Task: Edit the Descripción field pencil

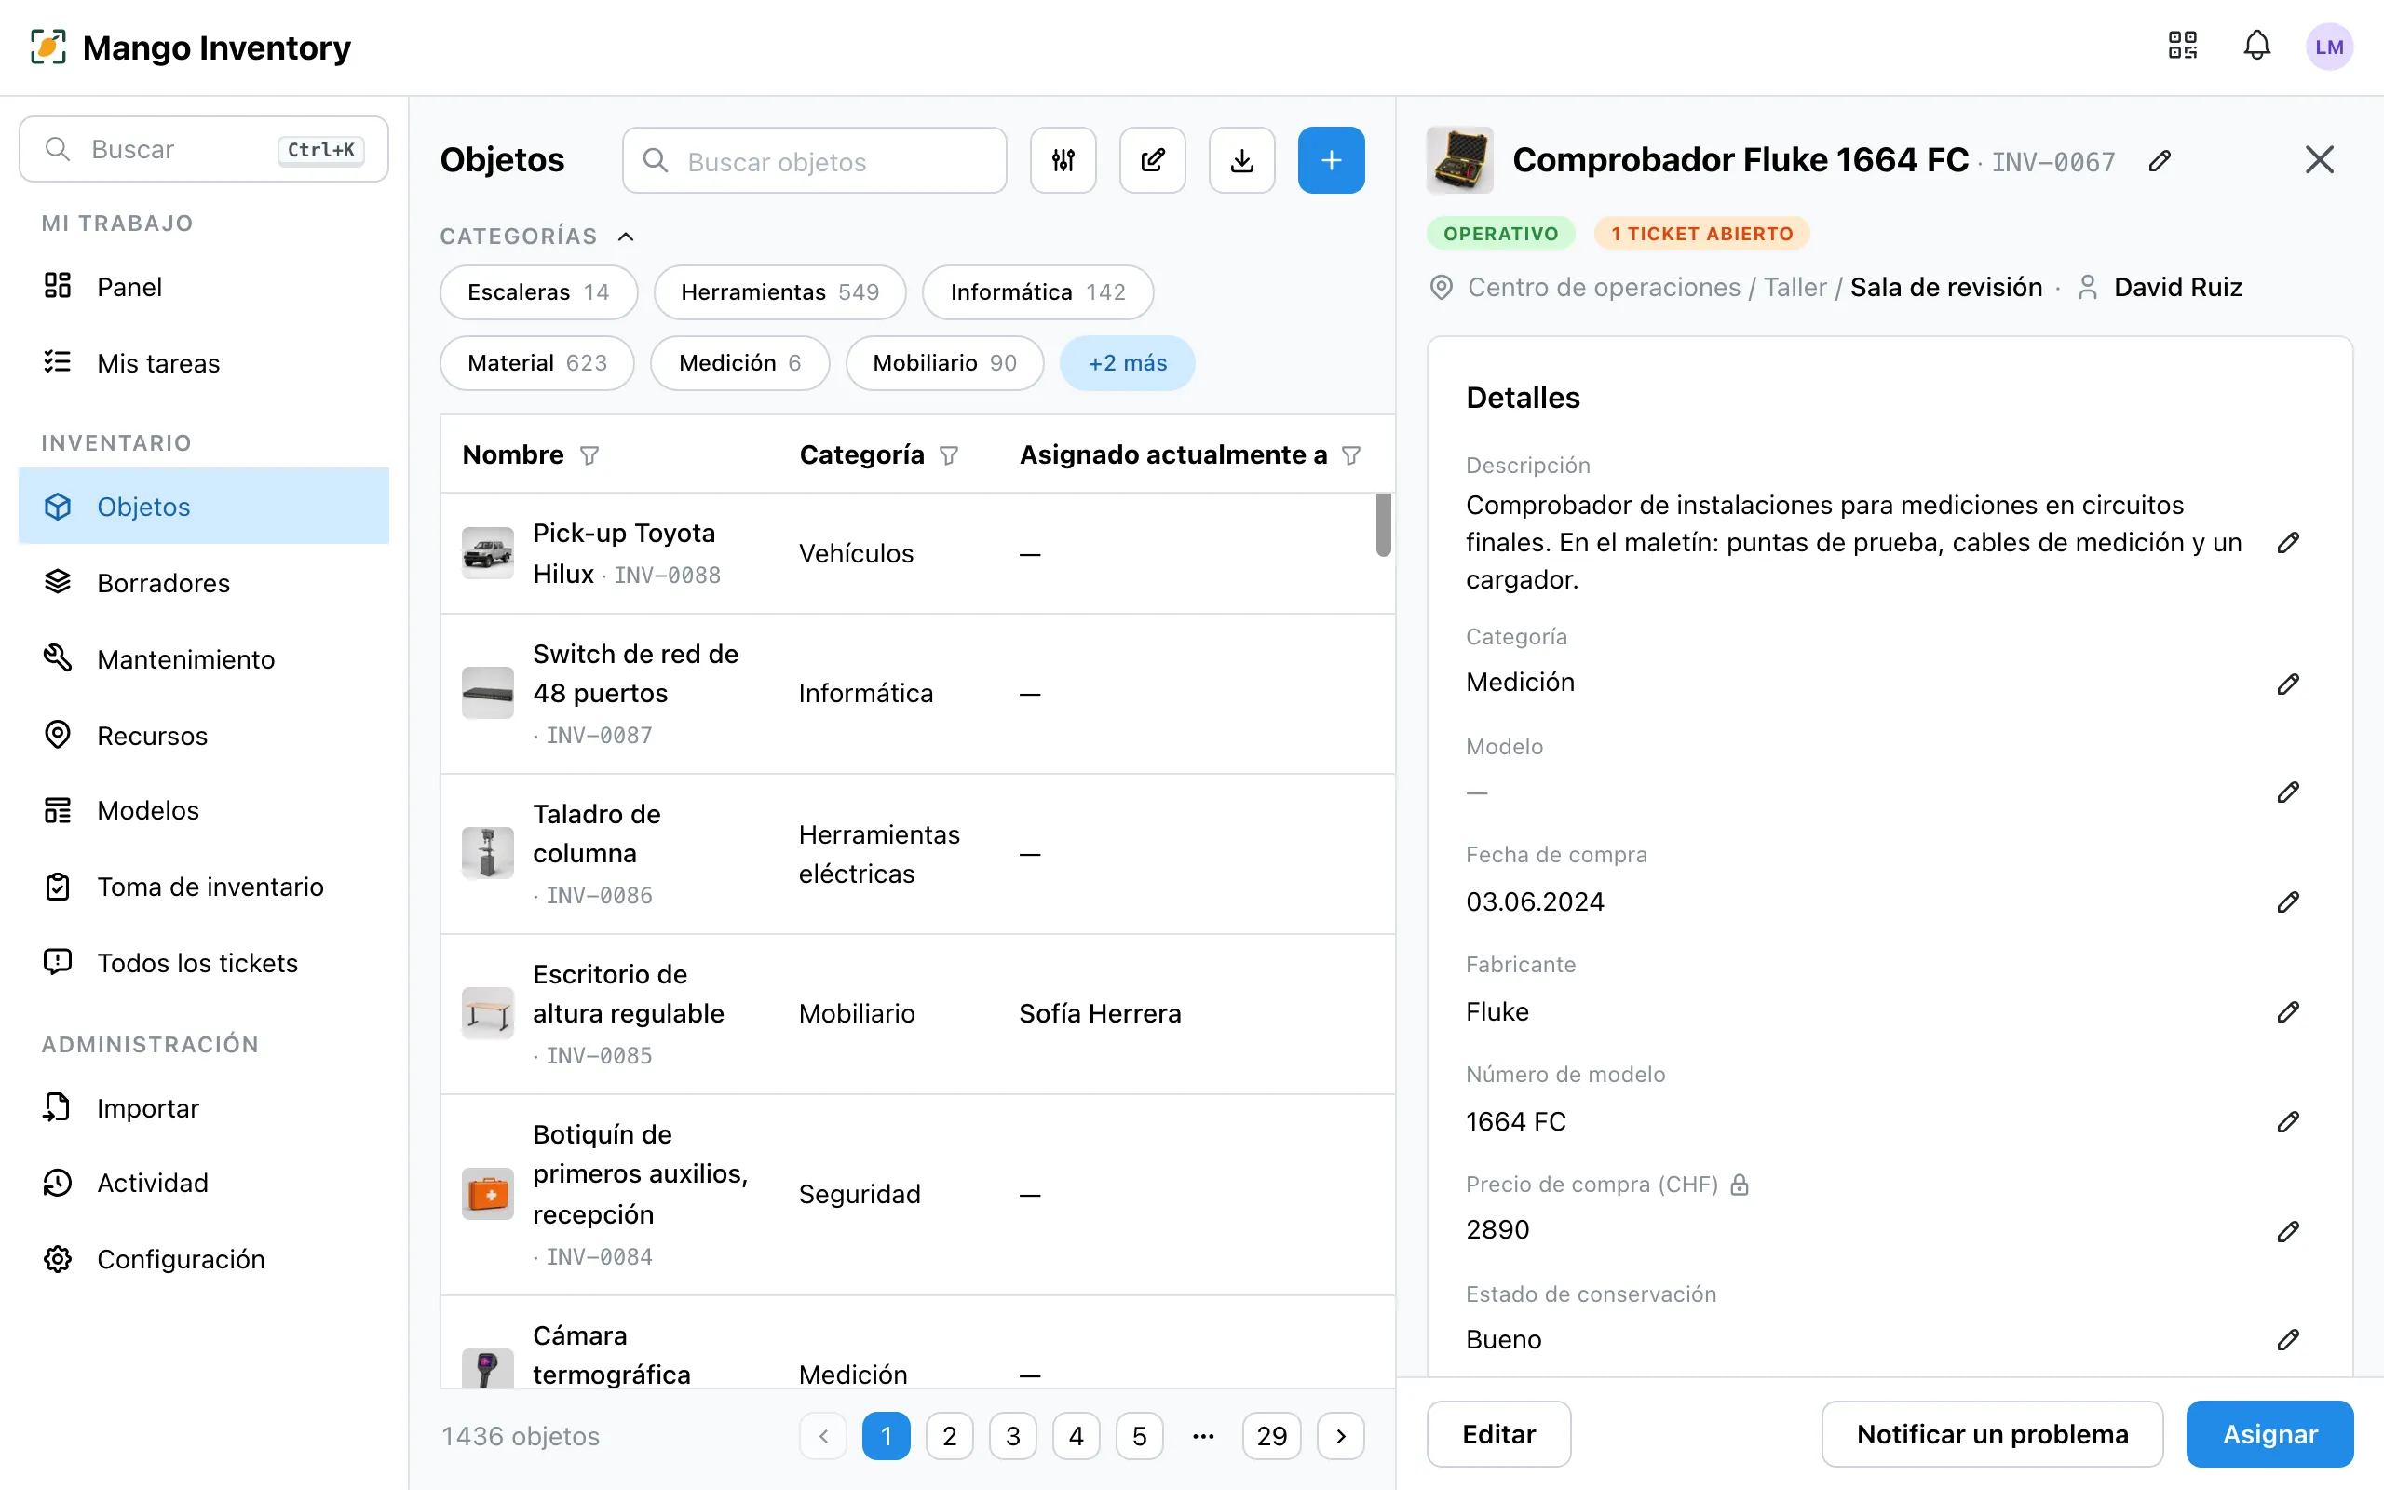Action: pyautogui.click(x=2287, y=542)
